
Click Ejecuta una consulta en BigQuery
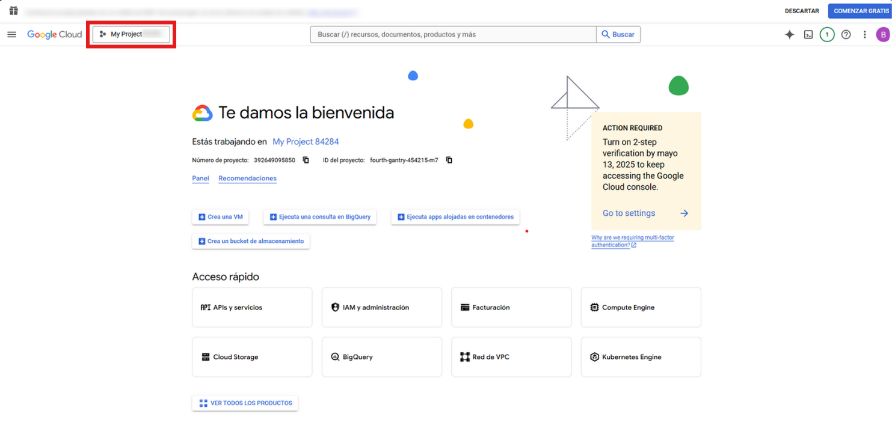click(x=320, y=217)
